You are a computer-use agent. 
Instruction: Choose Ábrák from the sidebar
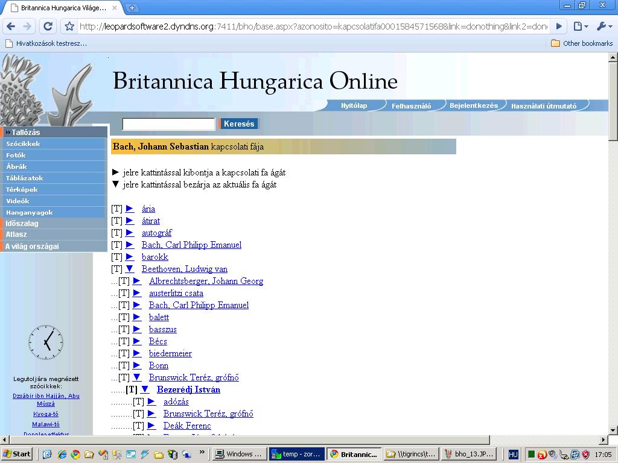point(54,166)
